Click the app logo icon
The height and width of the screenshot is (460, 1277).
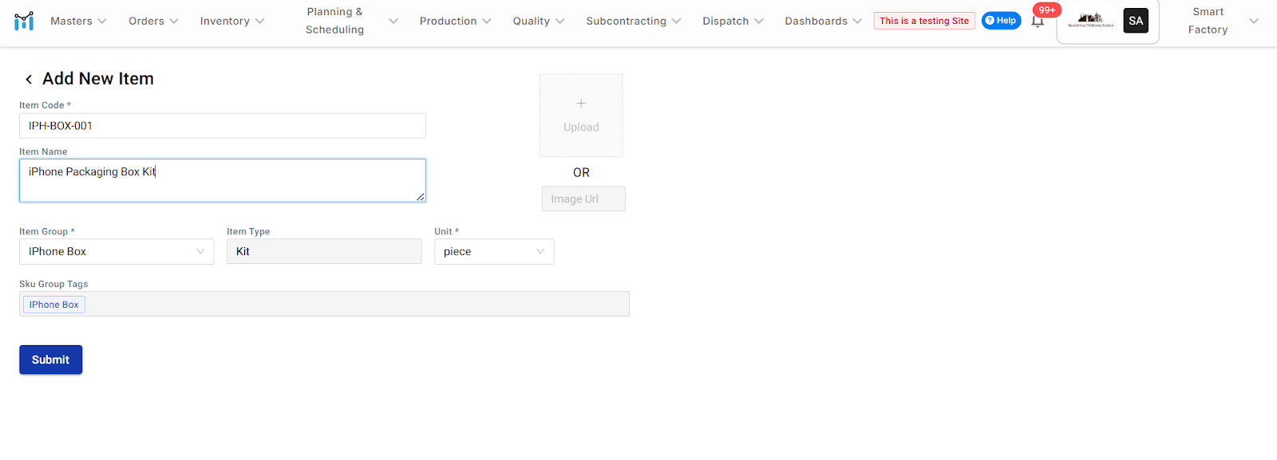24,21
